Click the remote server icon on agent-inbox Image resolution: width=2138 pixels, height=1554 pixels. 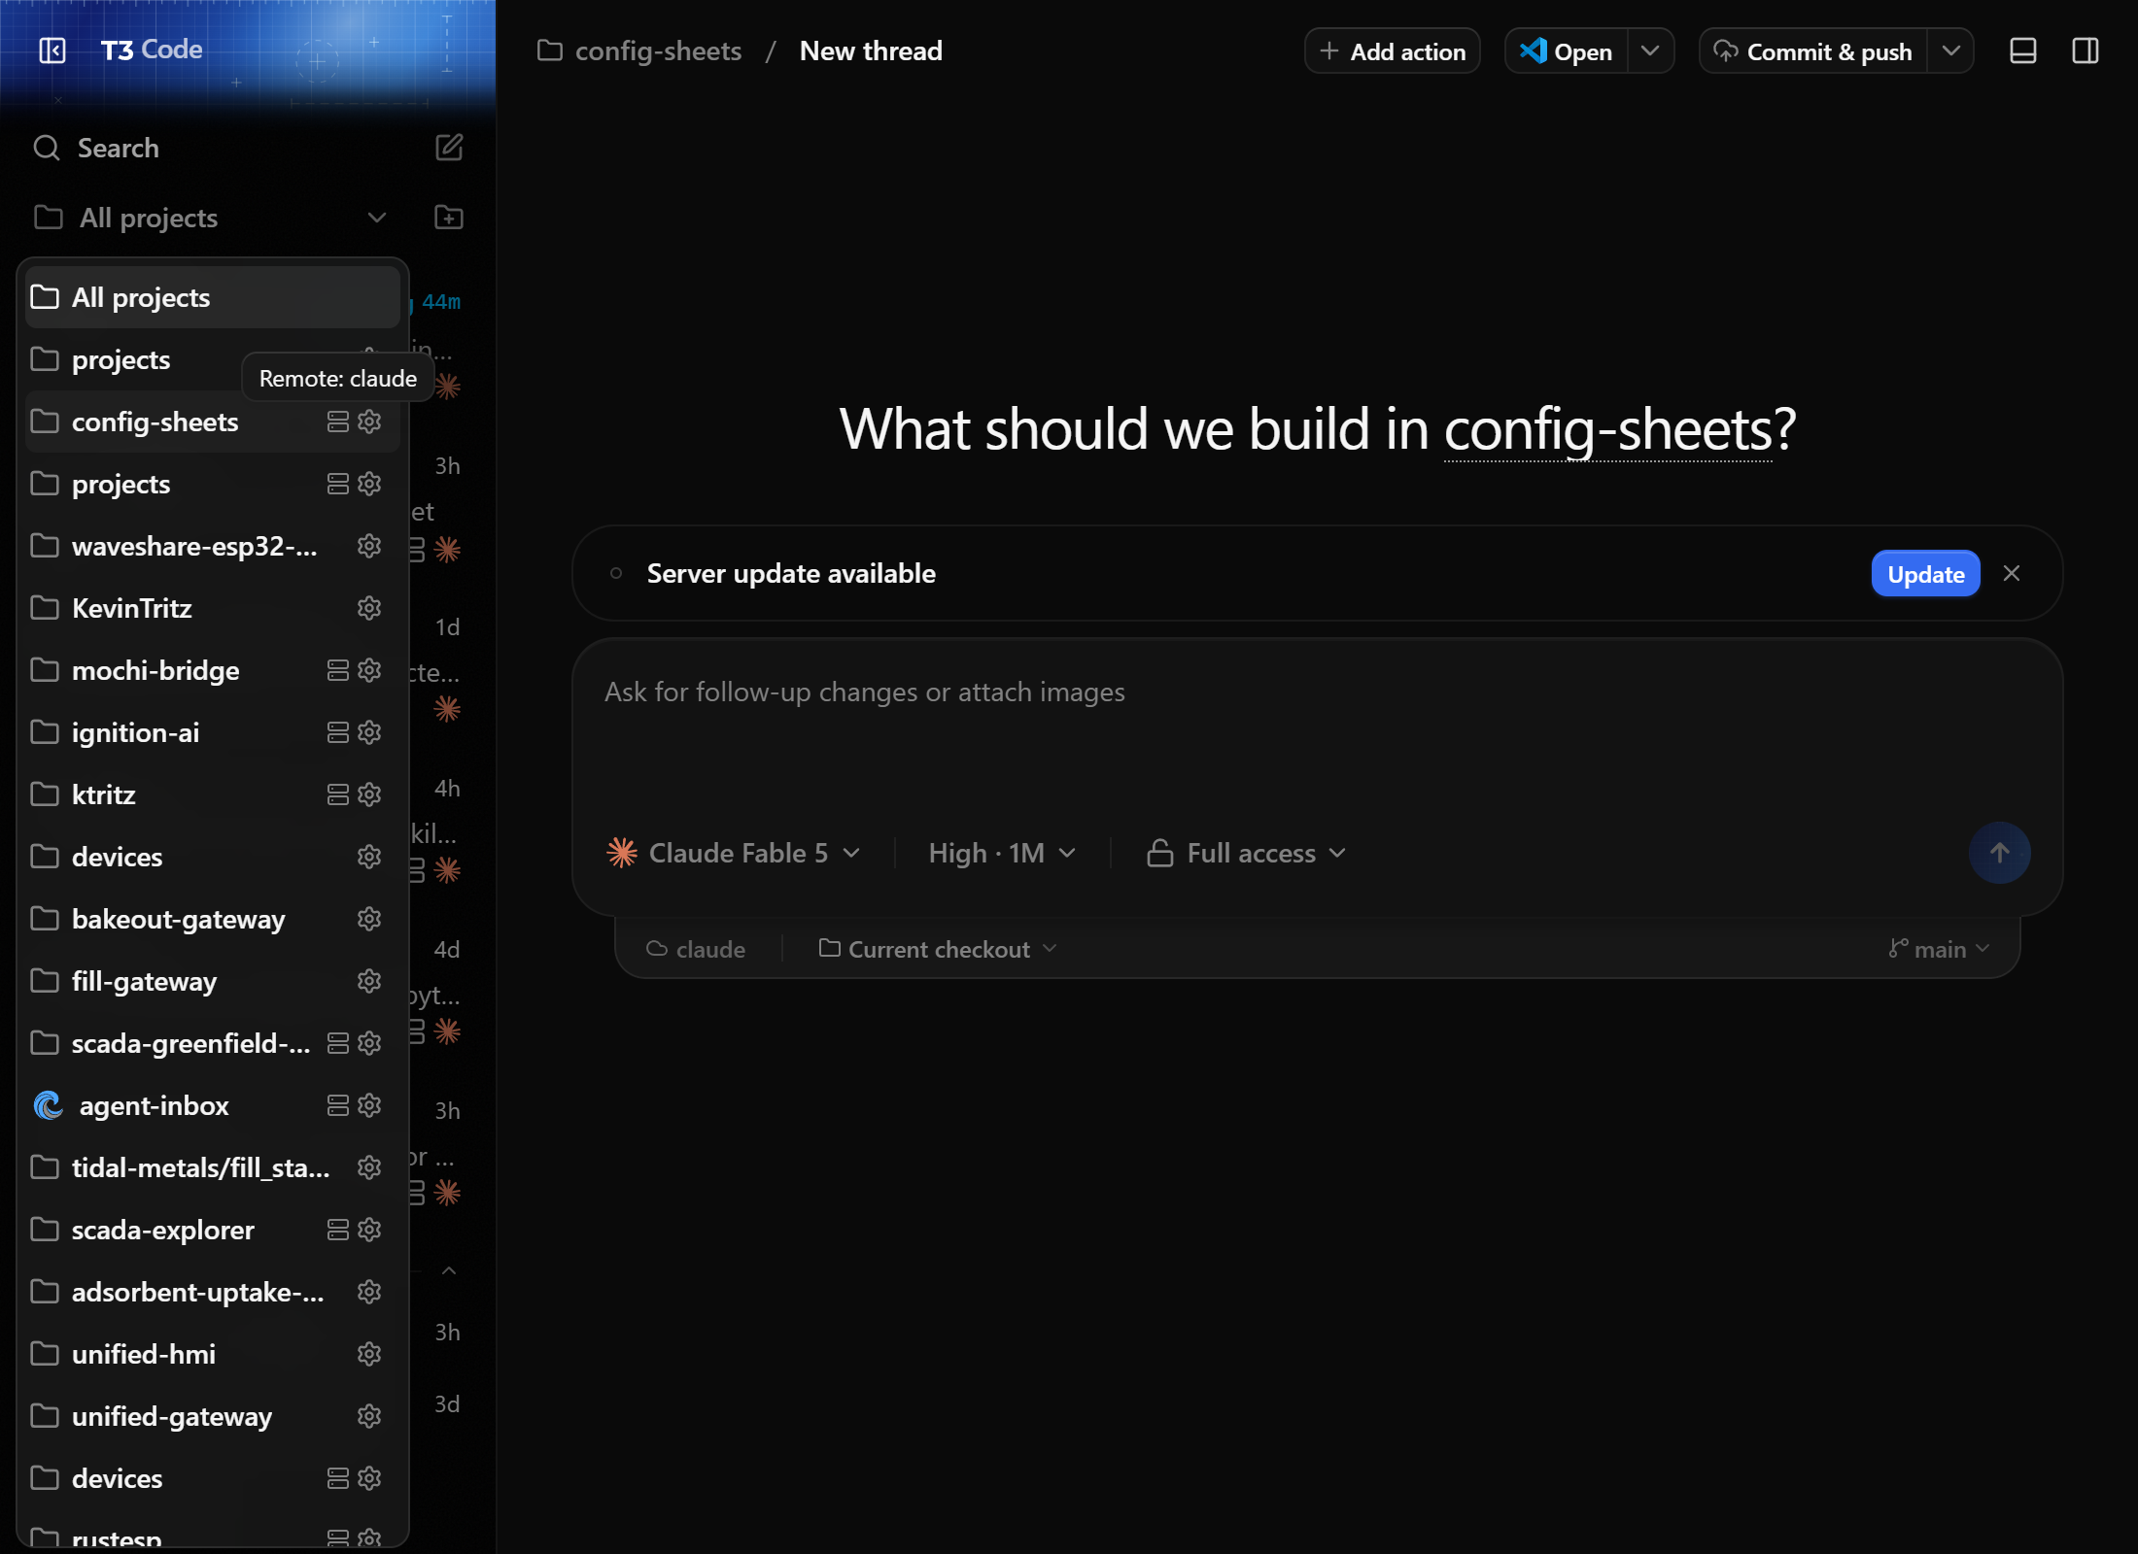[x=337, y=1105]
